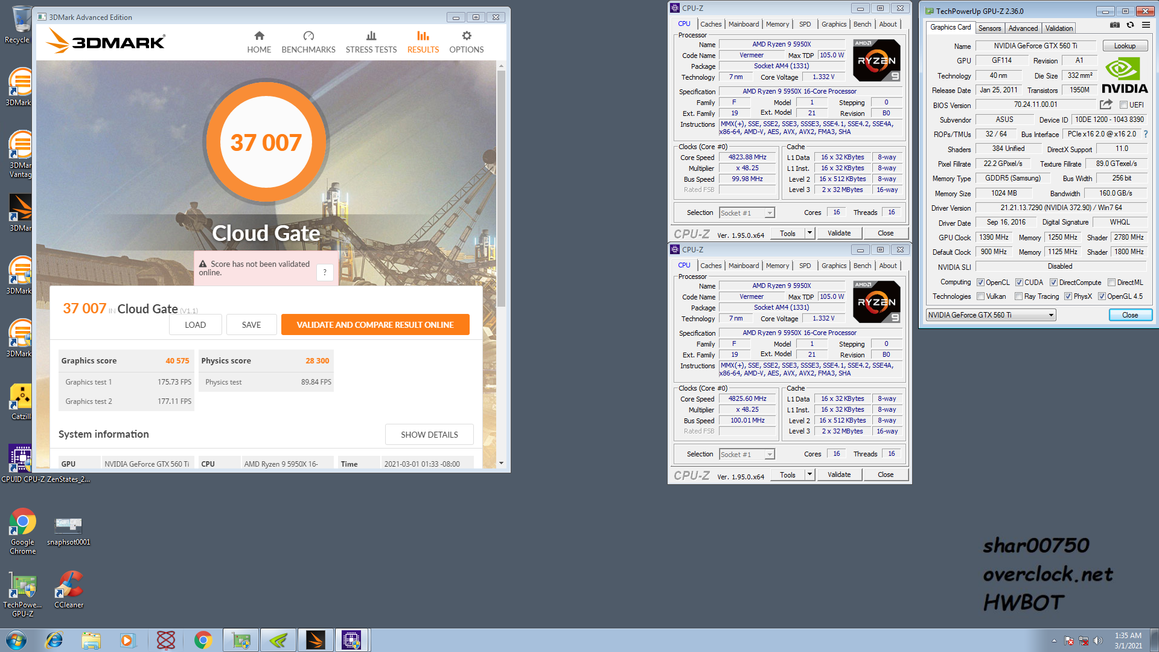Screen dimensions: 1159x652
Task: Click the 3DMark vertical scrollbar thumb
Action: [x=501, y=187]
